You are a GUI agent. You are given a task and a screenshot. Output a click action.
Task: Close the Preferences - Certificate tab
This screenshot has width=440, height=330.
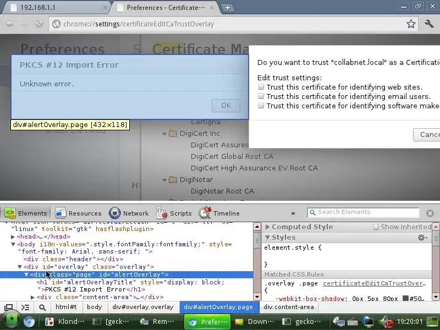pos(212,8)
